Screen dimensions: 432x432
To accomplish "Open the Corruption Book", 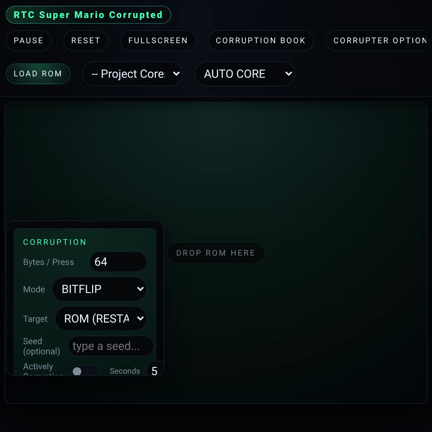I will [261, 41].
